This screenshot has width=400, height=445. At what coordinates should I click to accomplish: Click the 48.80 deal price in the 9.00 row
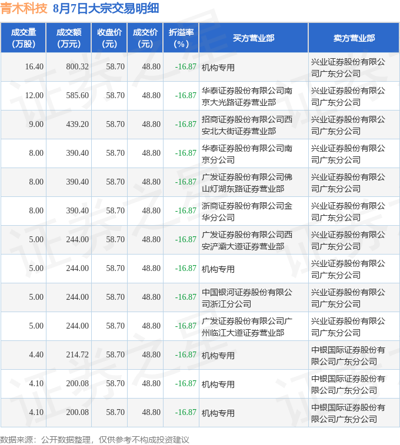point(151,124)
